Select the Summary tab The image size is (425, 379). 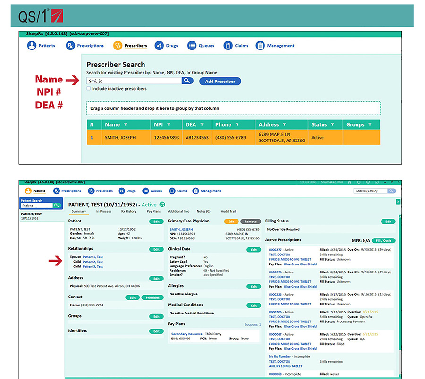tap(79, 211)
